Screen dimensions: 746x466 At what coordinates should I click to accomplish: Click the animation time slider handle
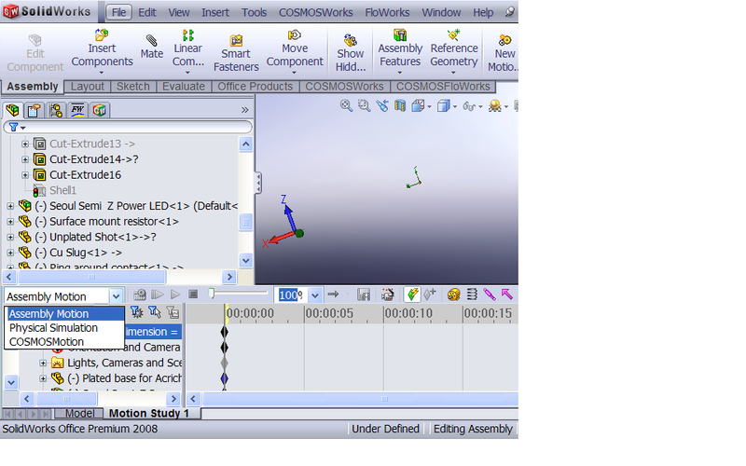click(x=212, y=294)
